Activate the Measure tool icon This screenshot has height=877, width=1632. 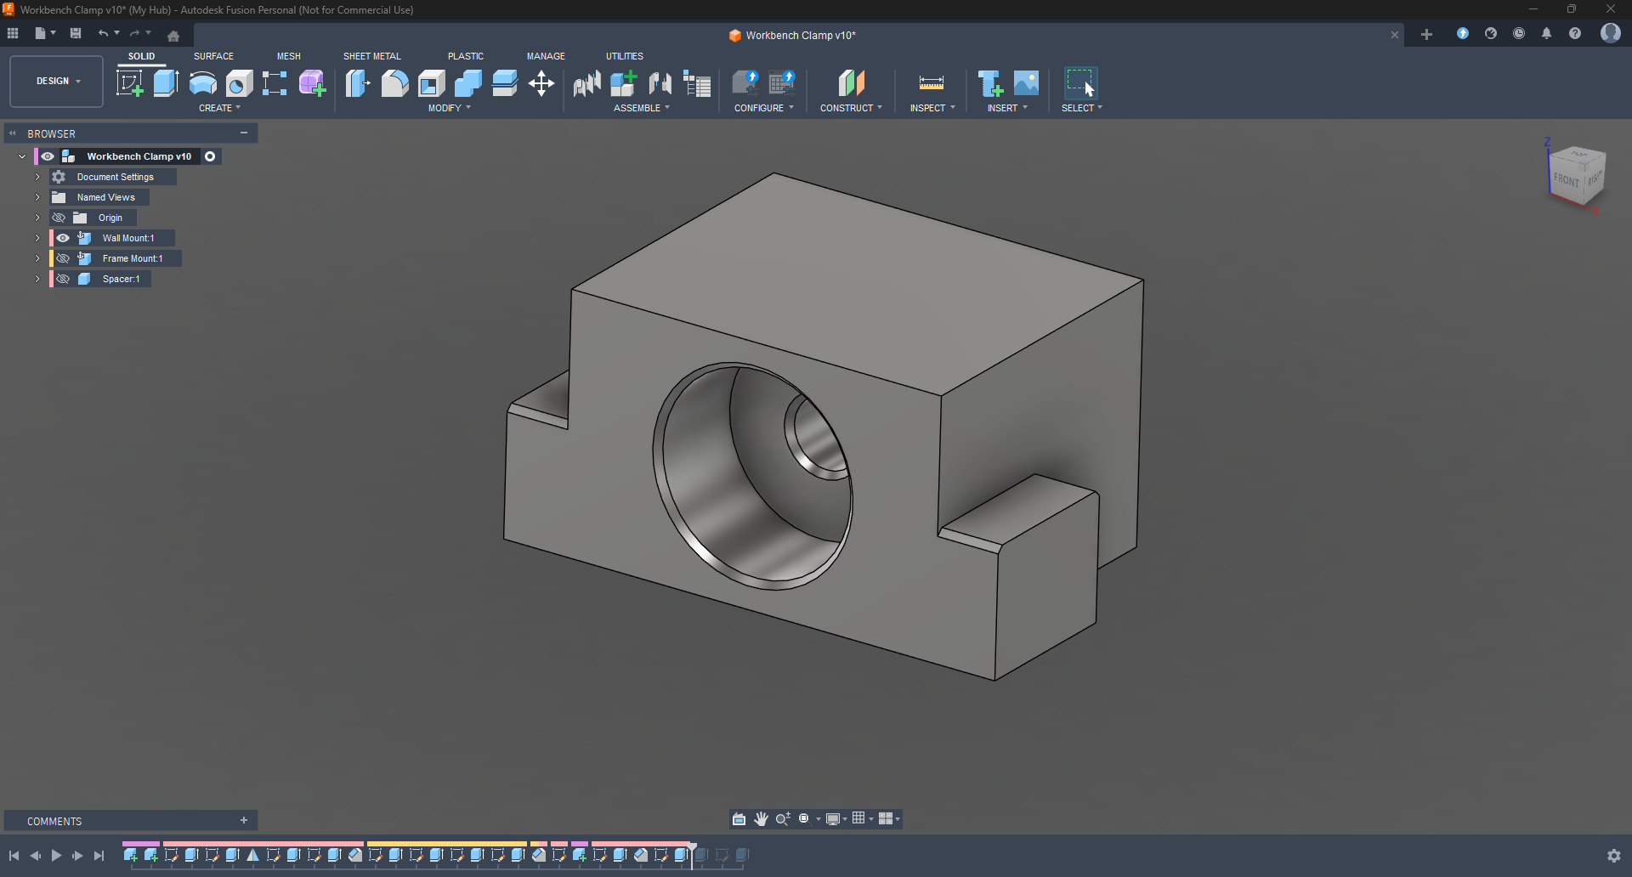pos(932,83)
